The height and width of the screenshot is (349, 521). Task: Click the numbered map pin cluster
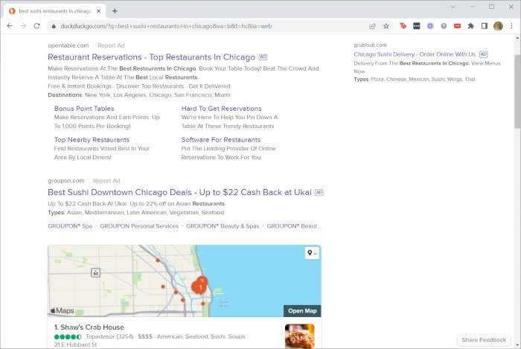[x=200, y=286]
